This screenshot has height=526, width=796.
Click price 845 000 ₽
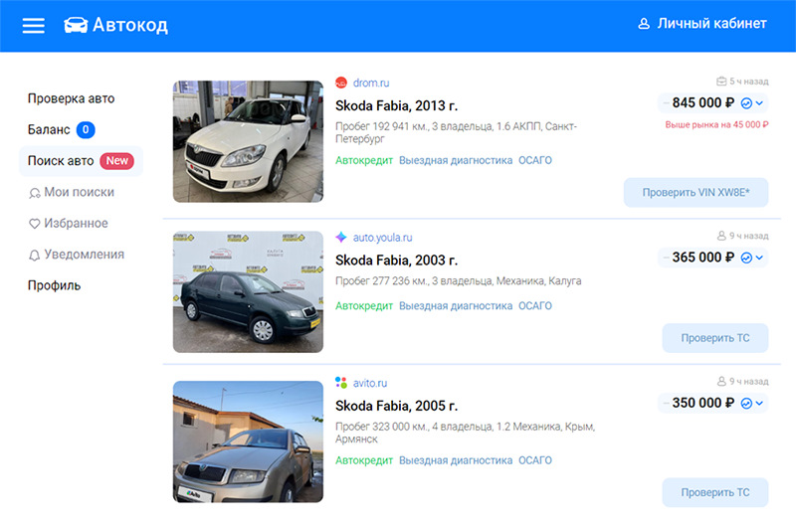pyautogui.click(x=703, y=103)
